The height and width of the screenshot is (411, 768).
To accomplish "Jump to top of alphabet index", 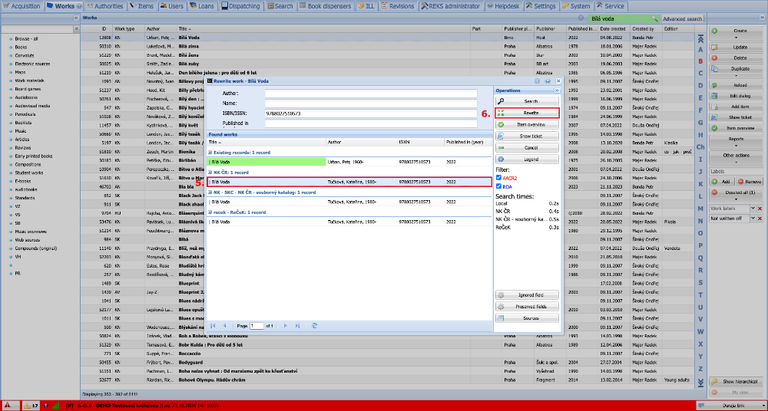I will click(700, 38).
